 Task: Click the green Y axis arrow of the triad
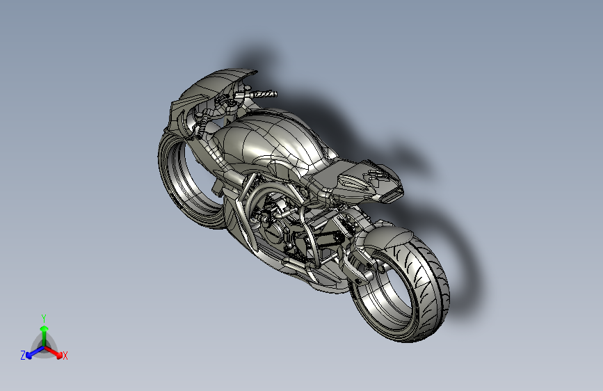click(x=45, y=335)
